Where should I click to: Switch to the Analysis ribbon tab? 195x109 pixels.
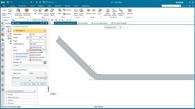pos(41,6)
